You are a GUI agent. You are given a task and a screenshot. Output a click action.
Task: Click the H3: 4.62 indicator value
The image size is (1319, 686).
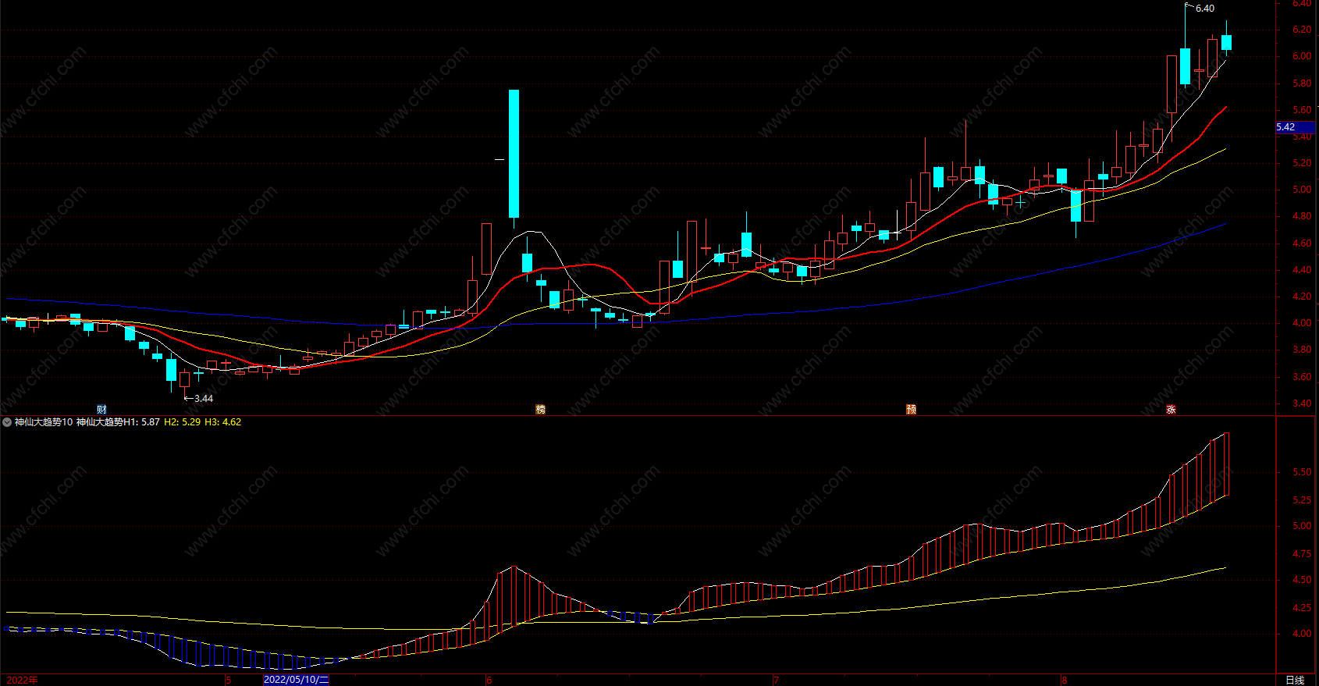click(223, 422)
